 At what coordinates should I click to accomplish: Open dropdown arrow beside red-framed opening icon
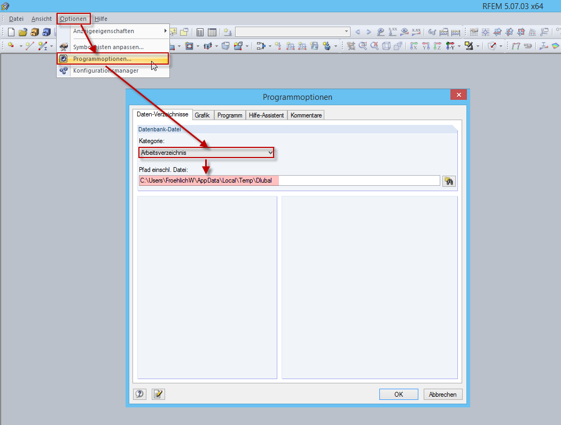(x=198, y=46)
